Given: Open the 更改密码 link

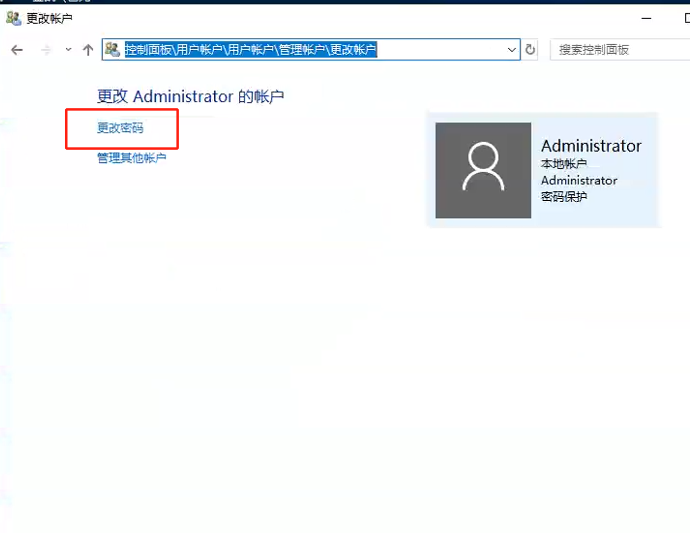Looking at the screenshot, I should pos(120,128).
